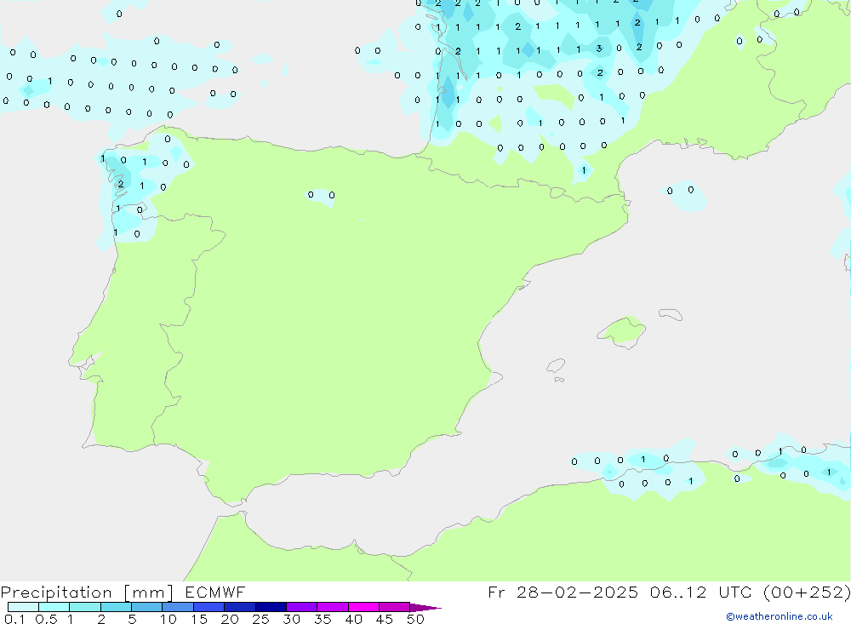
Task: Click the Ibiza island outline
Action: (556, 366)
